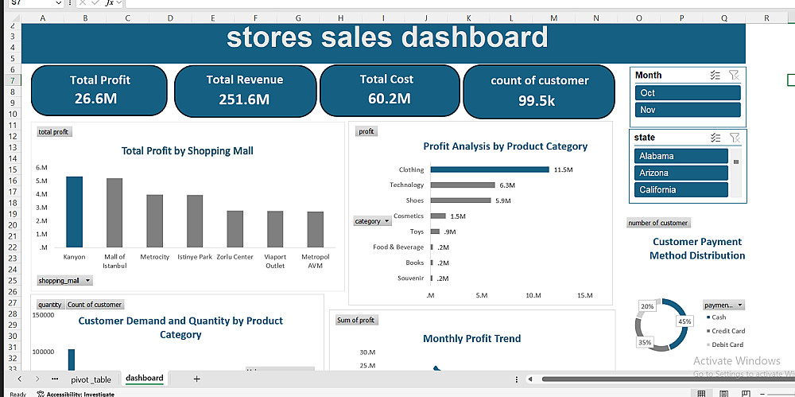Select the dashboard sheet tab
The height and width of the screenshot is (397, 795).
point(145,378)
